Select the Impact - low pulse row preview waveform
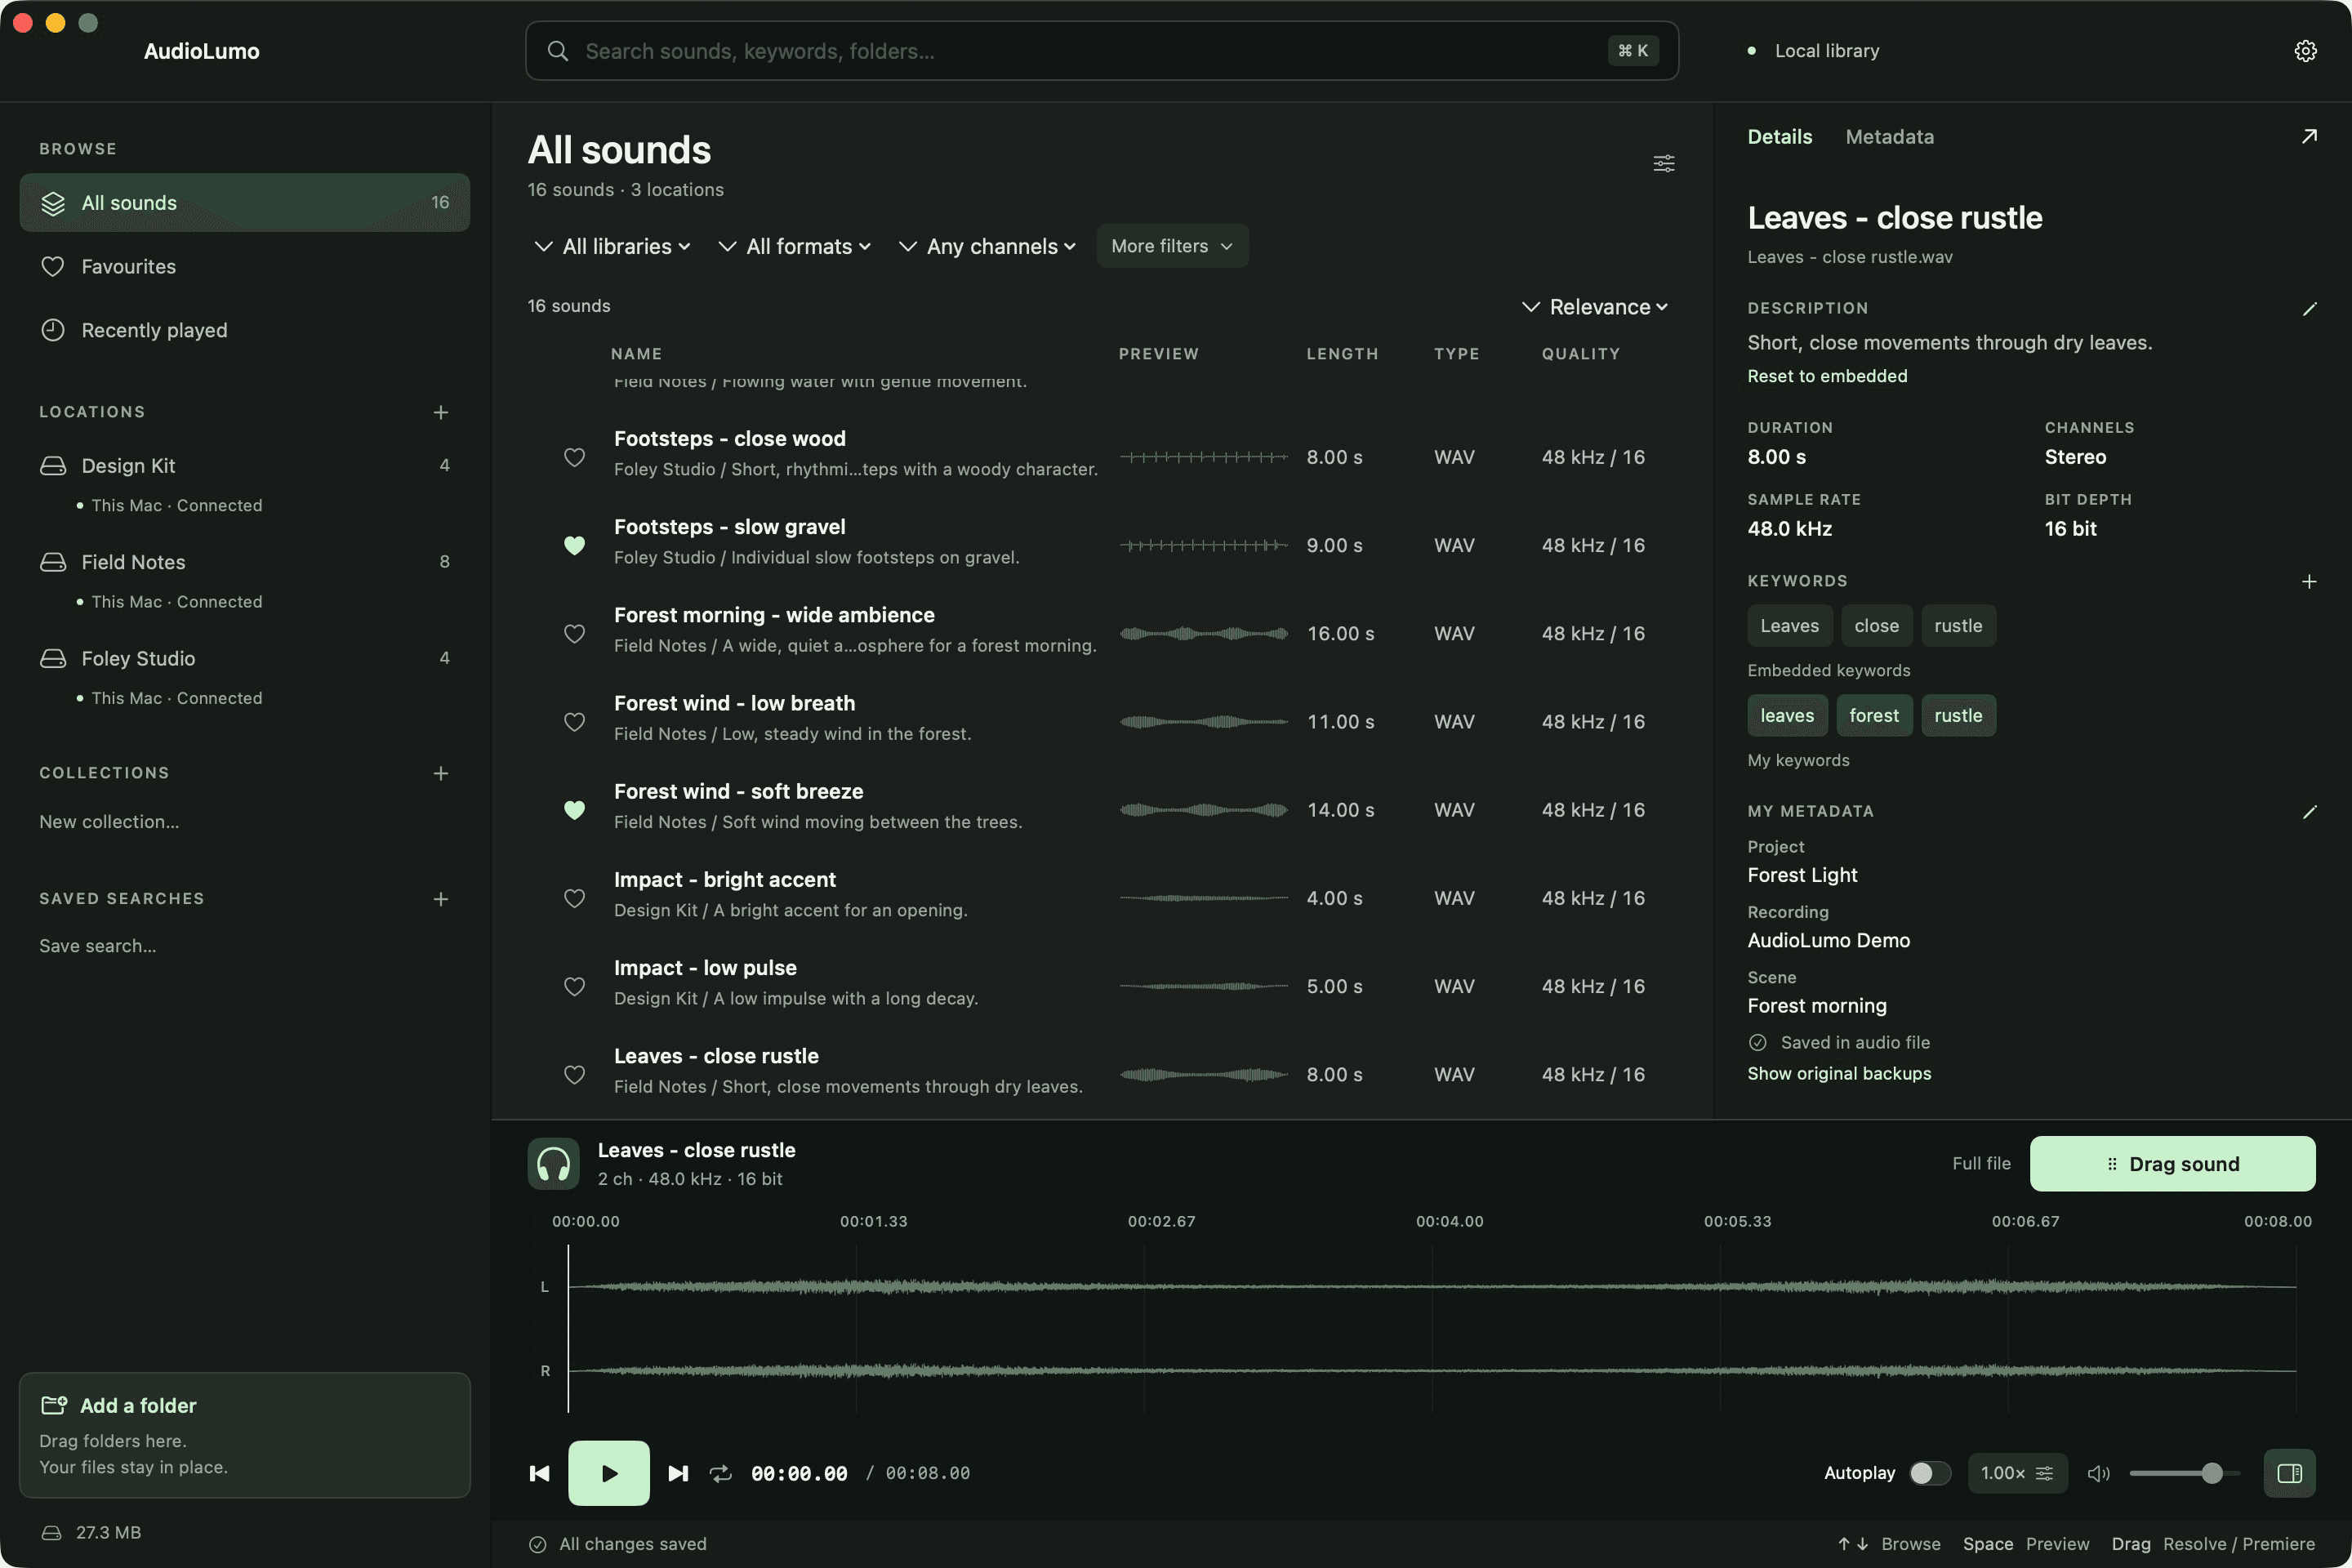 pyautogui.click(x=1203, y=986)
